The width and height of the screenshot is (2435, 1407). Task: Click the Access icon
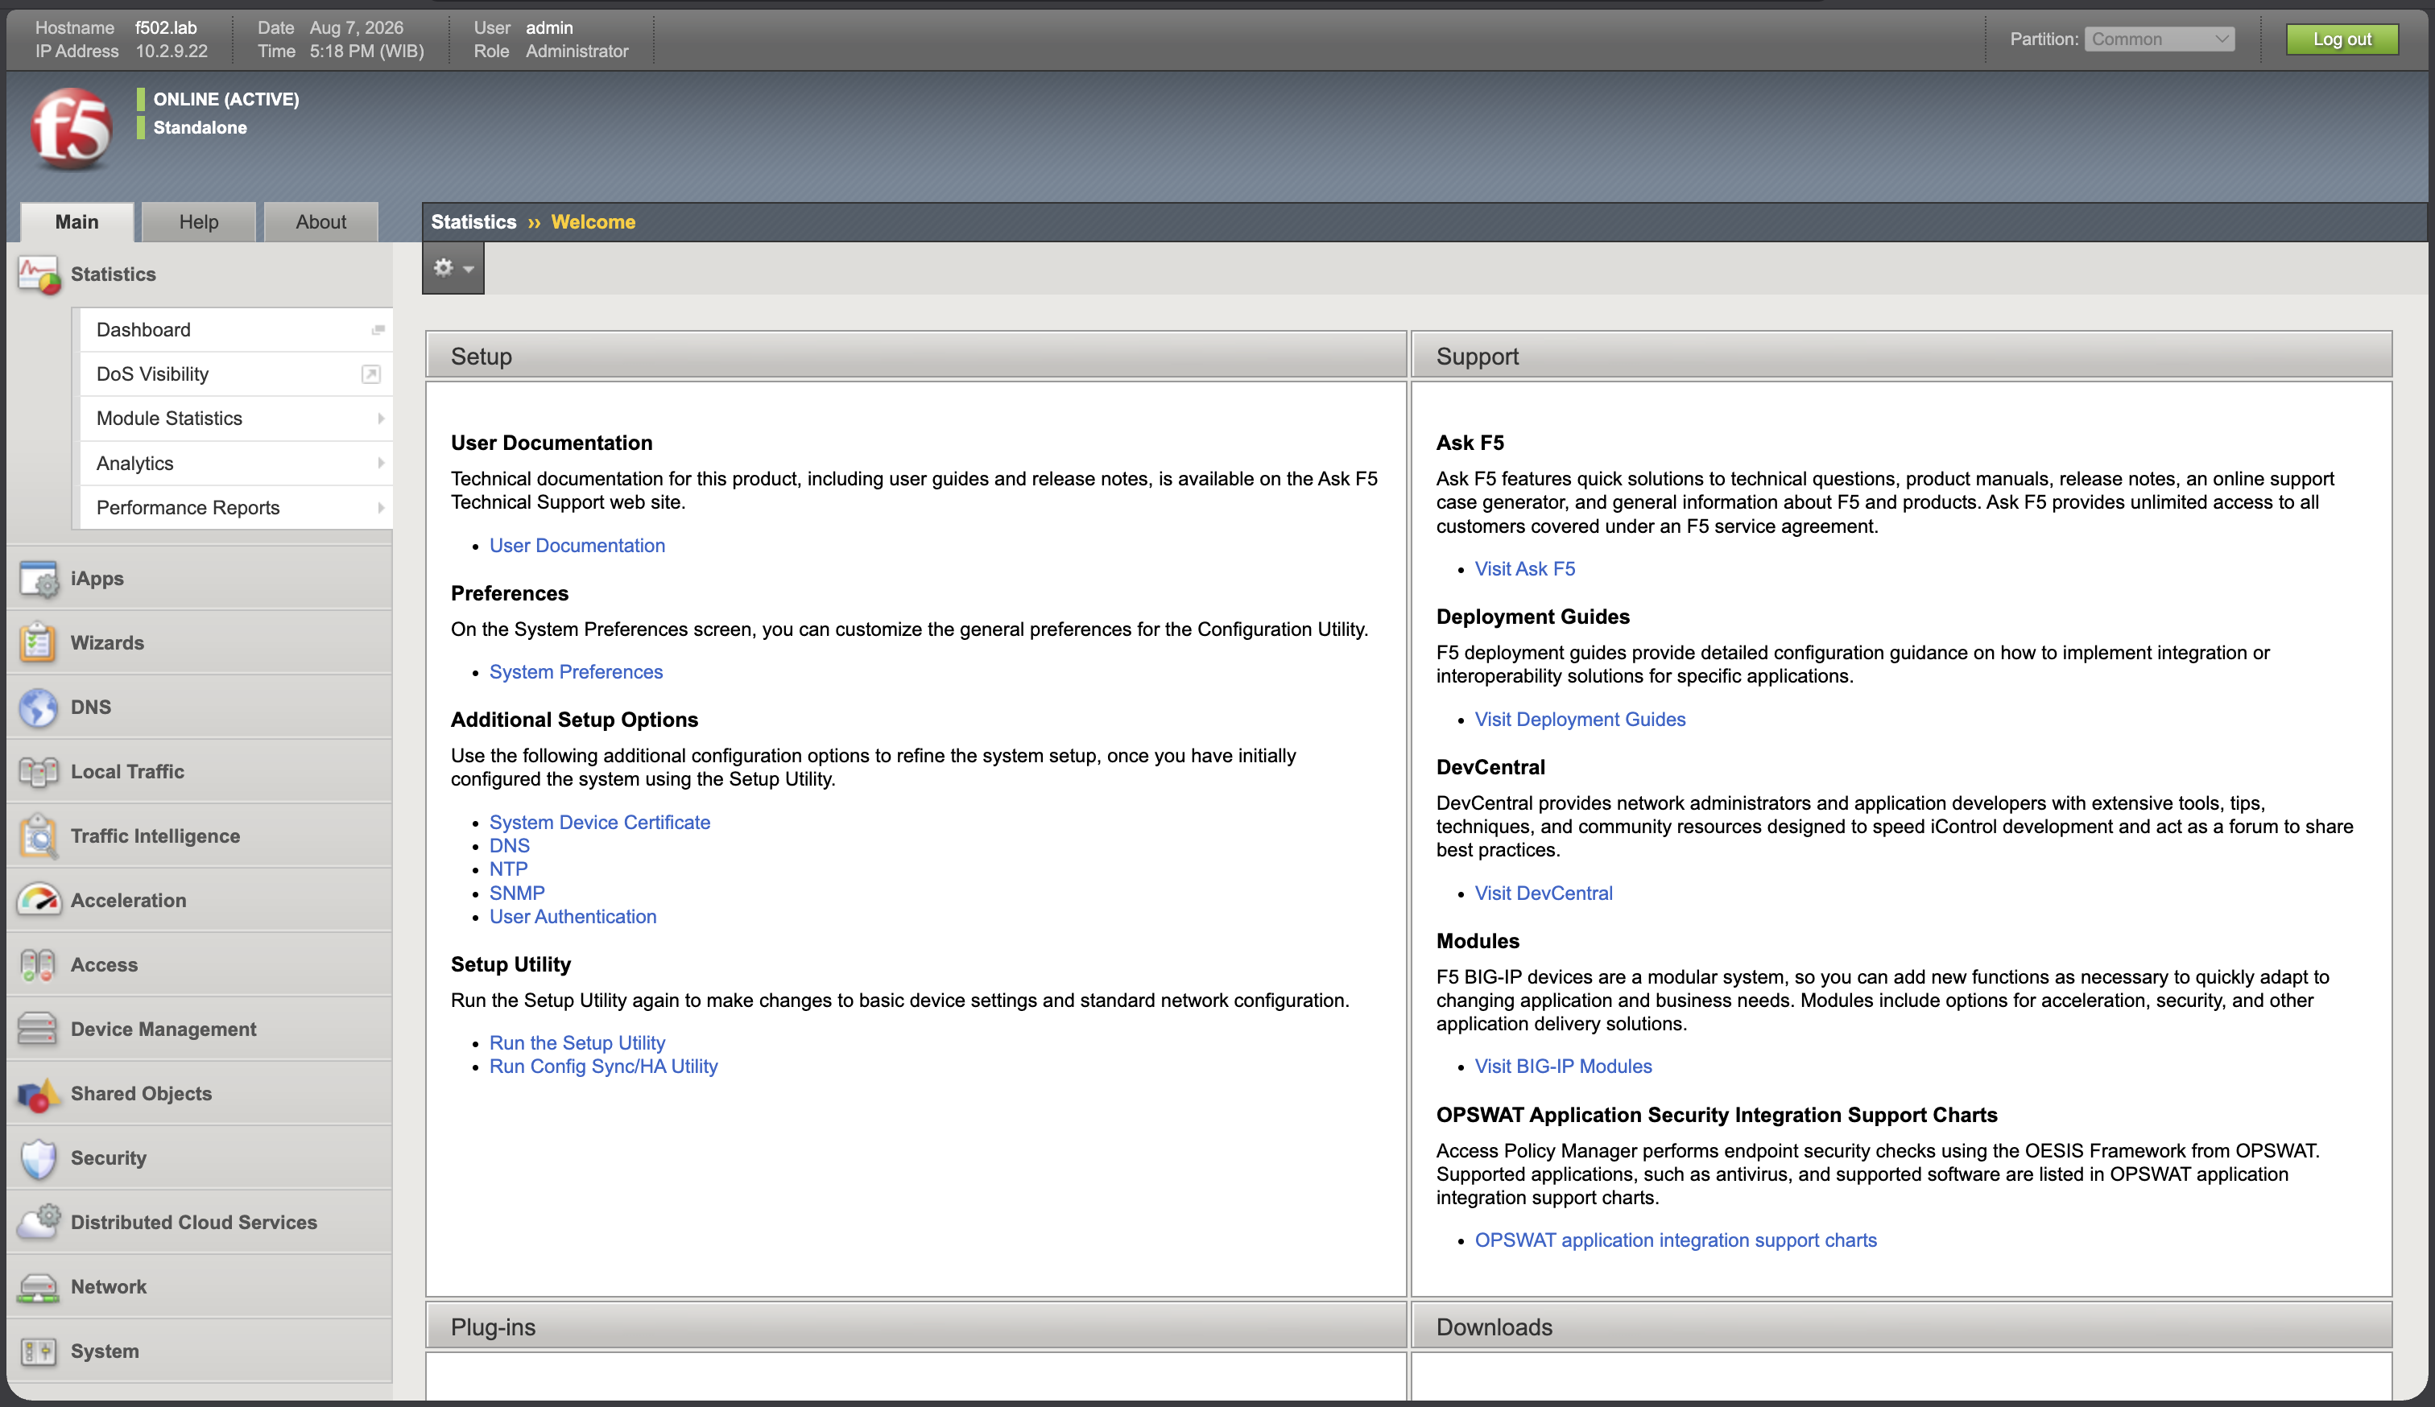point(39,965)
